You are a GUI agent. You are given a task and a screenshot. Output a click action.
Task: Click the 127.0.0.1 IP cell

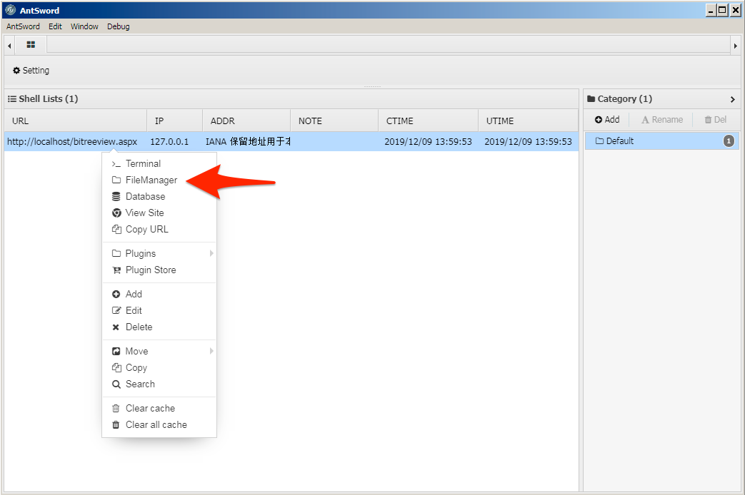coord(169,141)
